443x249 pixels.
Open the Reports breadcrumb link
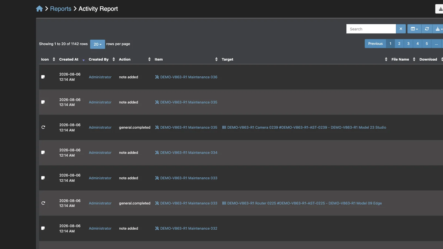[x=61, y=9]
